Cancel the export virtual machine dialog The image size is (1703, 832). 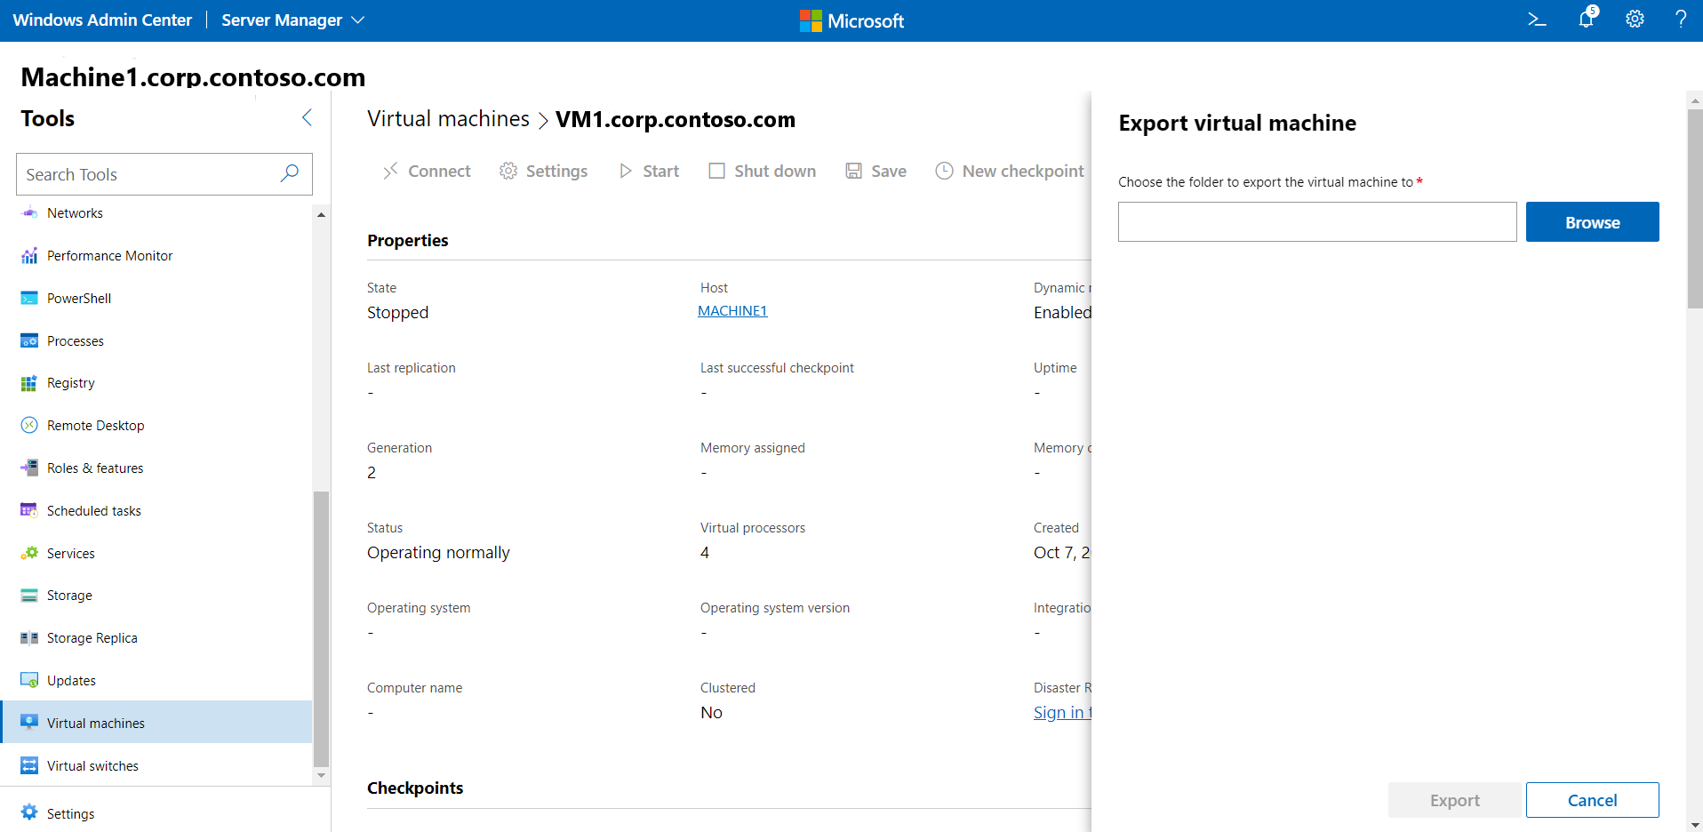pos(1592,800)
